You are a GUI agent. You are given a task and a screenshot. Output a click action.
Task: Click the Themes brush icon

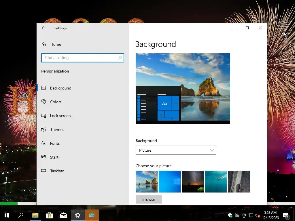pos(44,129)
